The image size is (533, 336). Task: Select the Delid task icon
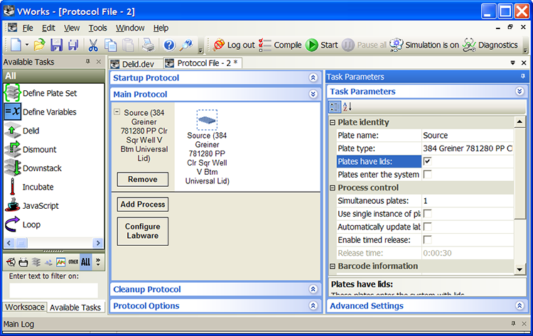(x=12, y=131)
